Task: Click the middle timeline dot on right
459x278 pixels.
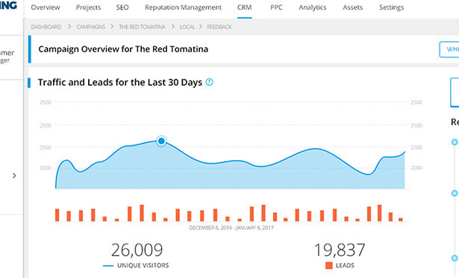Action: pyautogui.click(x=455, y=193)
